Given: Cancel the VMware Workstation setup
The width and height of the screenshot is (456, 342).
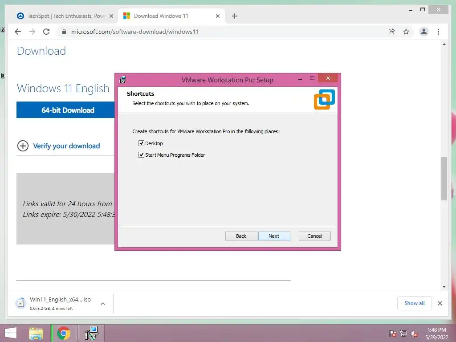Looking at the screenshot, I should point(315,236).
